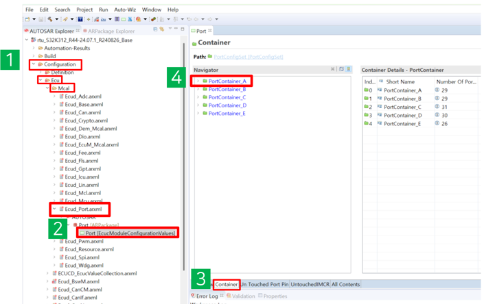Screen dimensions: 484x306
Task: Click the Navigator refresh icon
Action: [x=341, y=69]
